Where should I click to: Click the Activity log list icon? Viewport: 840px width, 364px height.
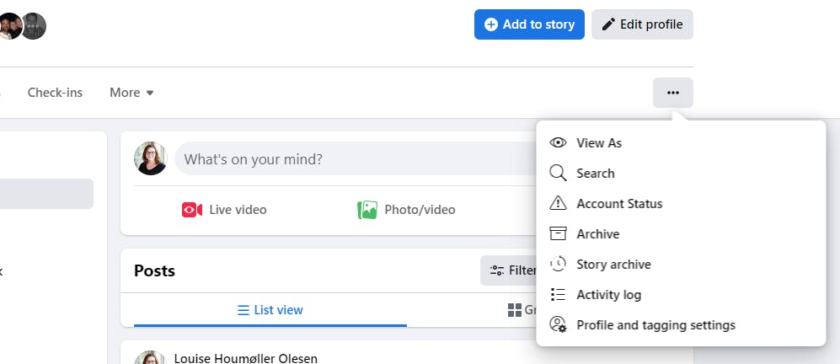click(558, 295)
